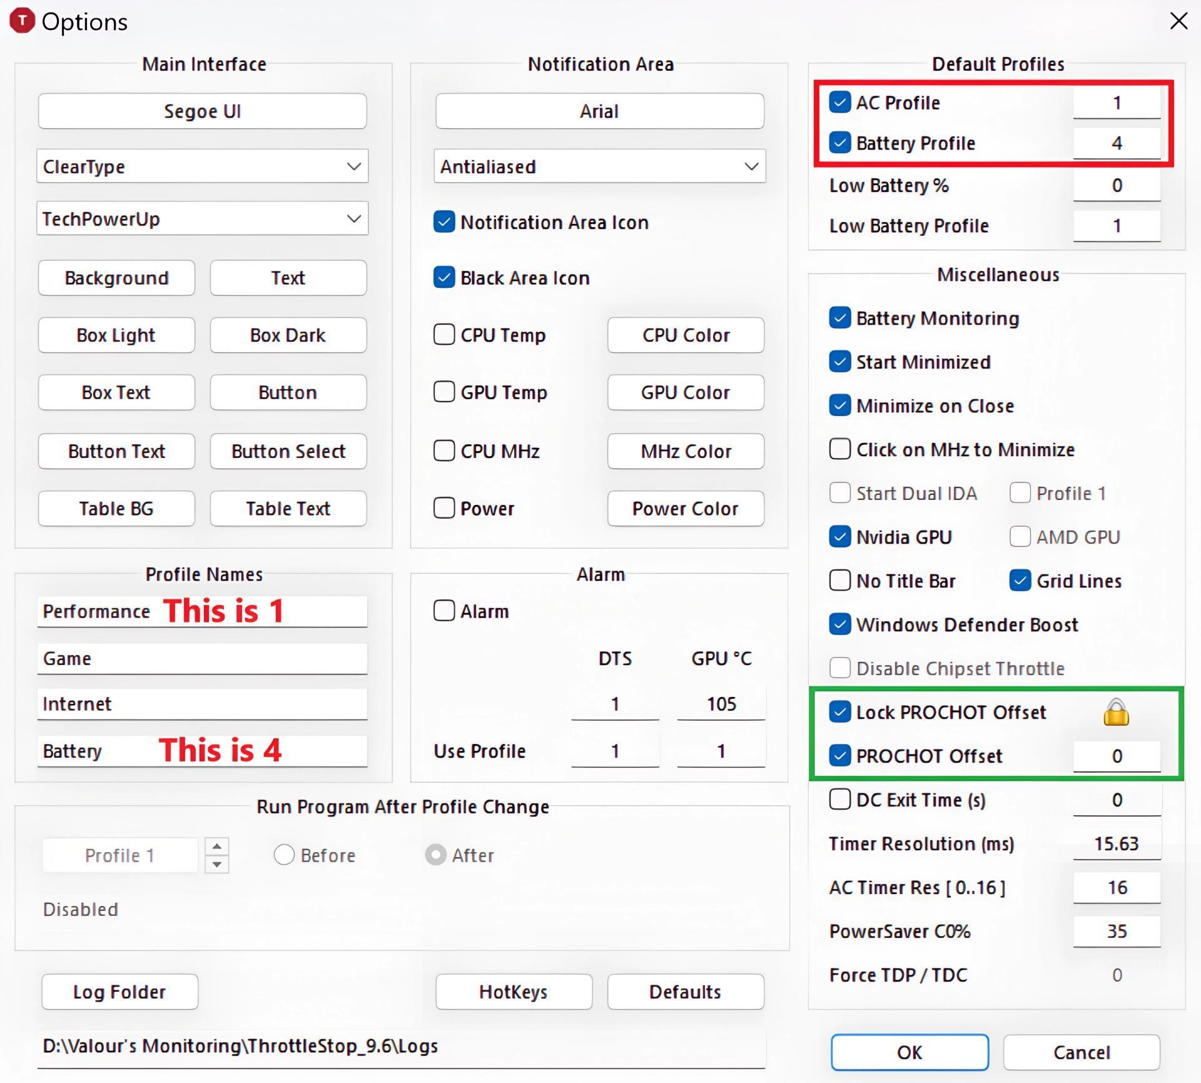The width and height of the screenshot is (1201, 1083).
Task: Click the PROCHOT lock padlock icon
Action: click(x=1115, y=712)
